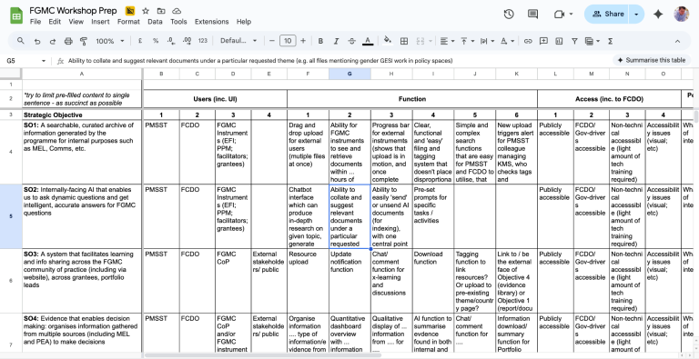
Task: Toggle strikethrough formatting
Action: [351, 41]
